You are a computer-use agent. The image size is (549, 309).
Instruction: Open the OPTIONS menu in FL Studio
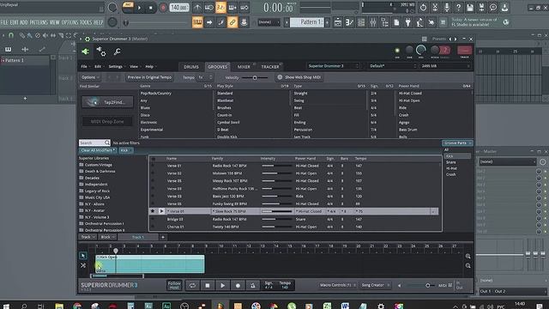click(x=70, y=22)
